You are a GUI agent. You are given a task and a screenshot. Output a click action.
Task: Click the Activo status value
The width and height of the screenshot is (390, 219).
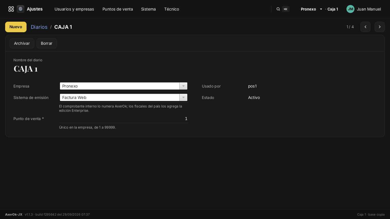point(254,98)
